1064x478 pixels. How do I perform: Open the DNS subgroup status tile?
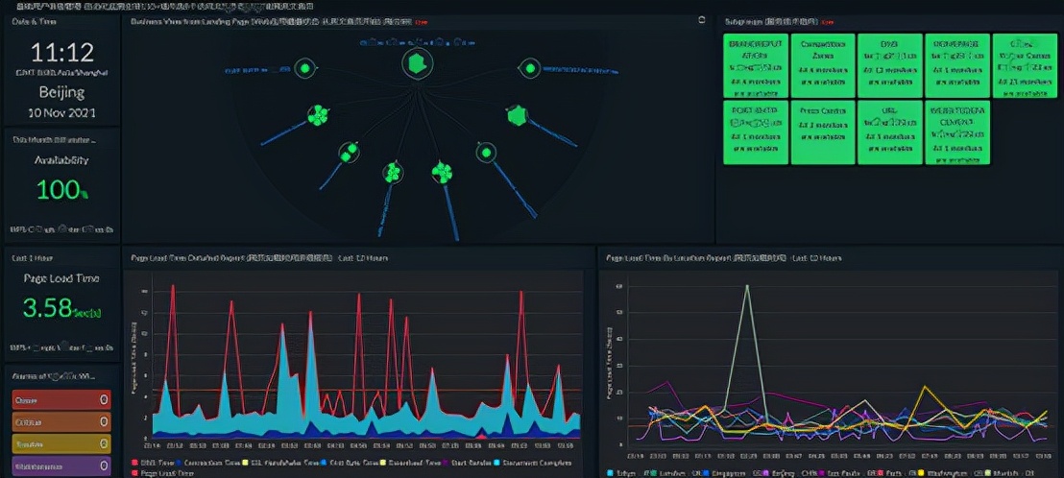pyautogui.click(x=889, y=66)
